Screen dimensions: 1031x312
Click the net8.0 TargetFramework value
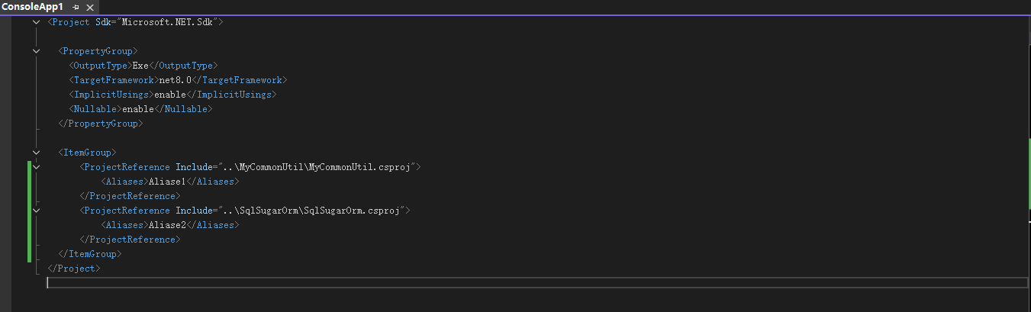[x=175, y=80]
